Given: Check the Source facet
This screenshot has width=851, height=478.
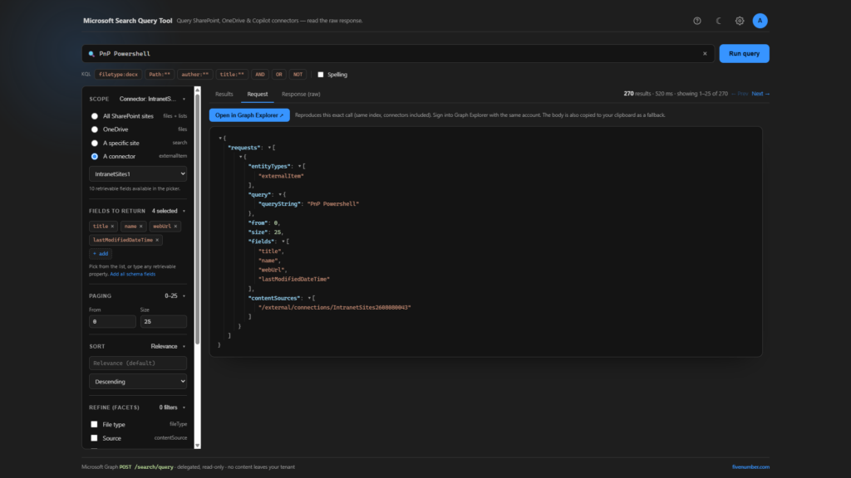Looking at the screenshot, I should point(94,438).
